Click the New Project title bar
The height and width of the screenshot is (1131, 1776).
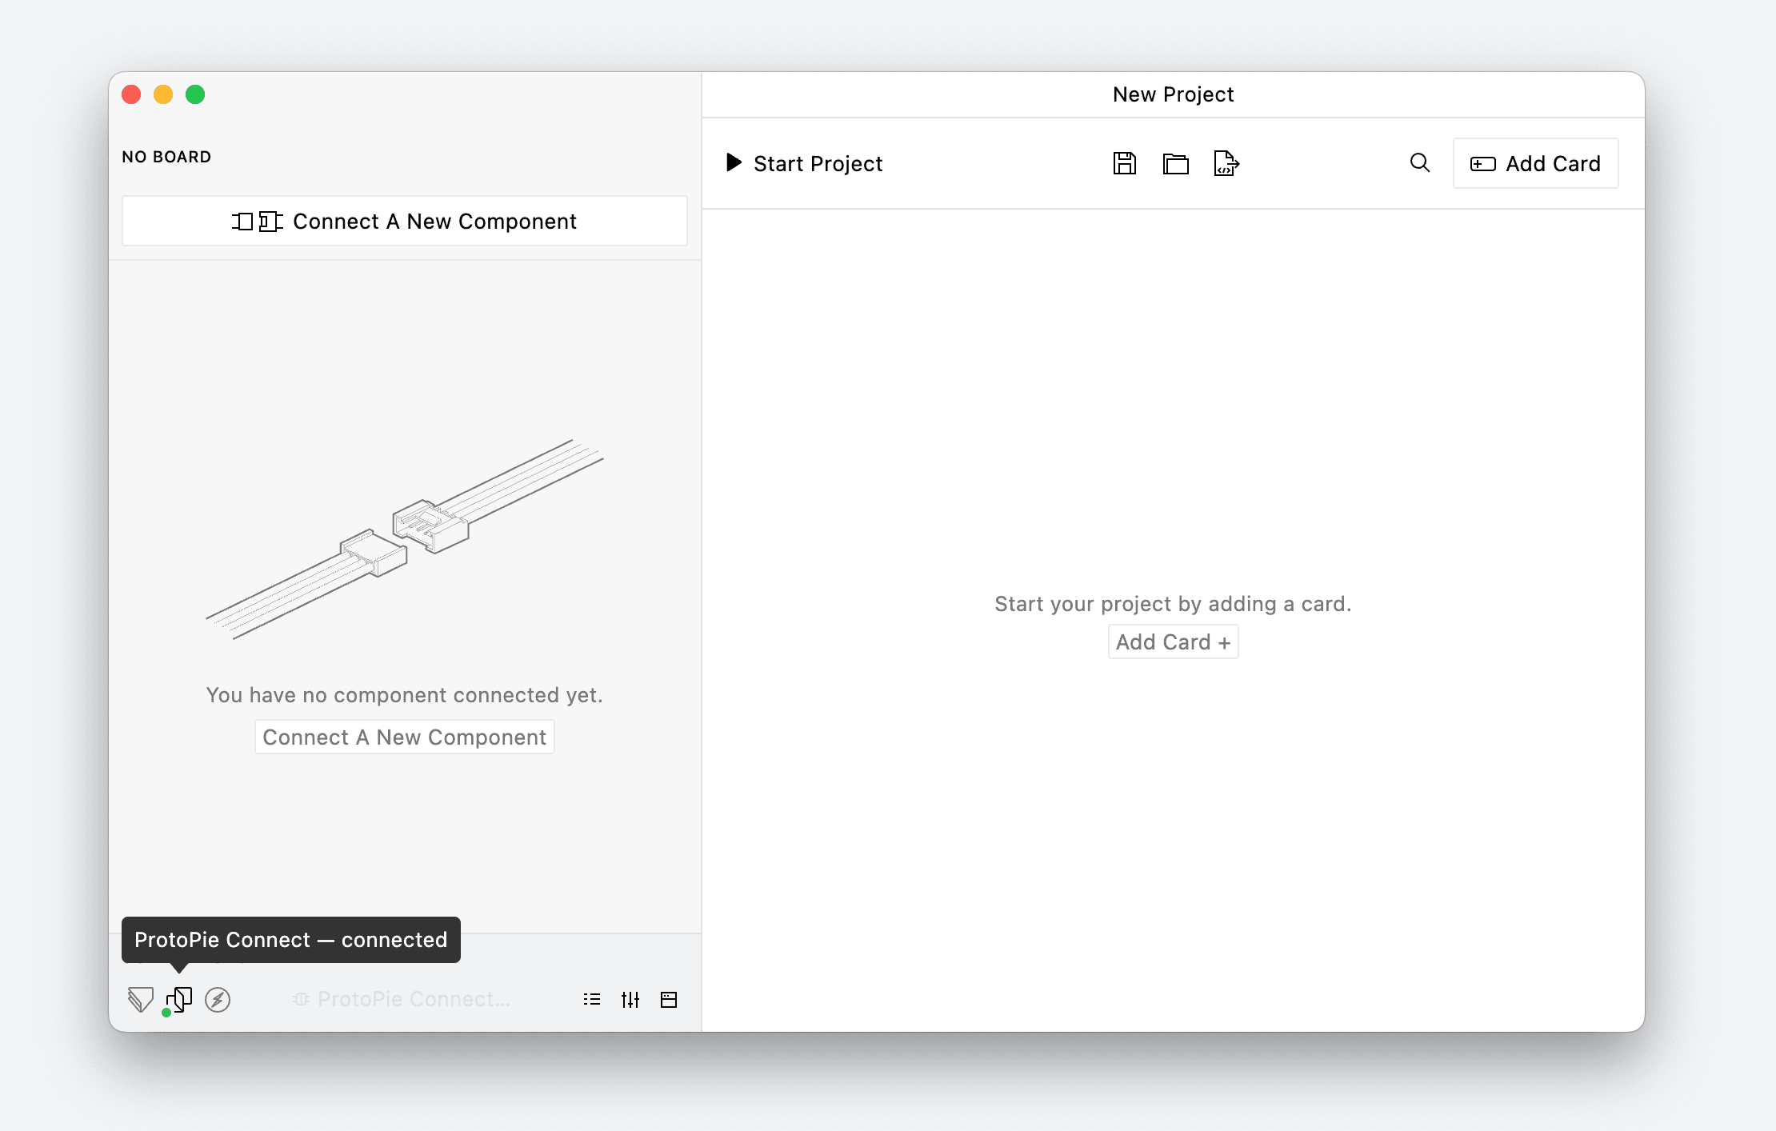point(1172,94)
